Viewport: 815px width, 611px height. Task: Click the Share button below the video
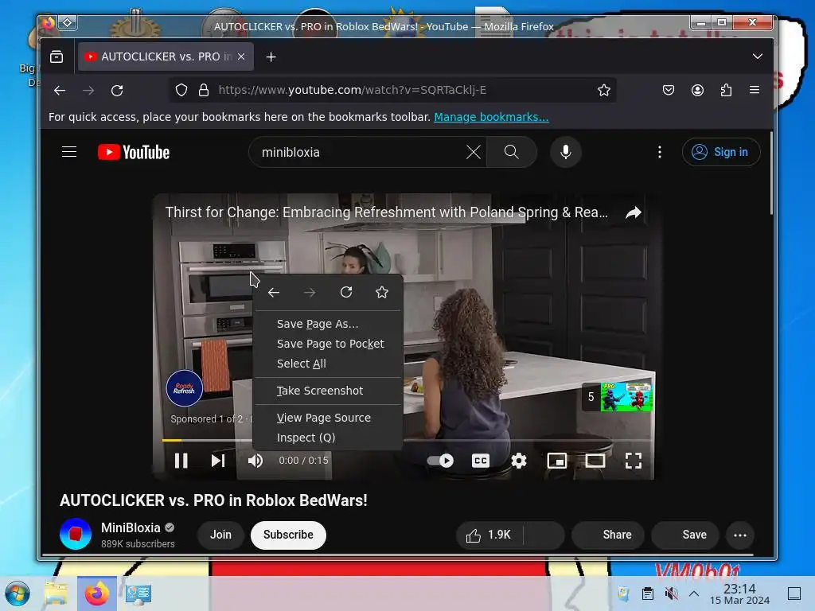pyautogui.click(x=608, y=535)
